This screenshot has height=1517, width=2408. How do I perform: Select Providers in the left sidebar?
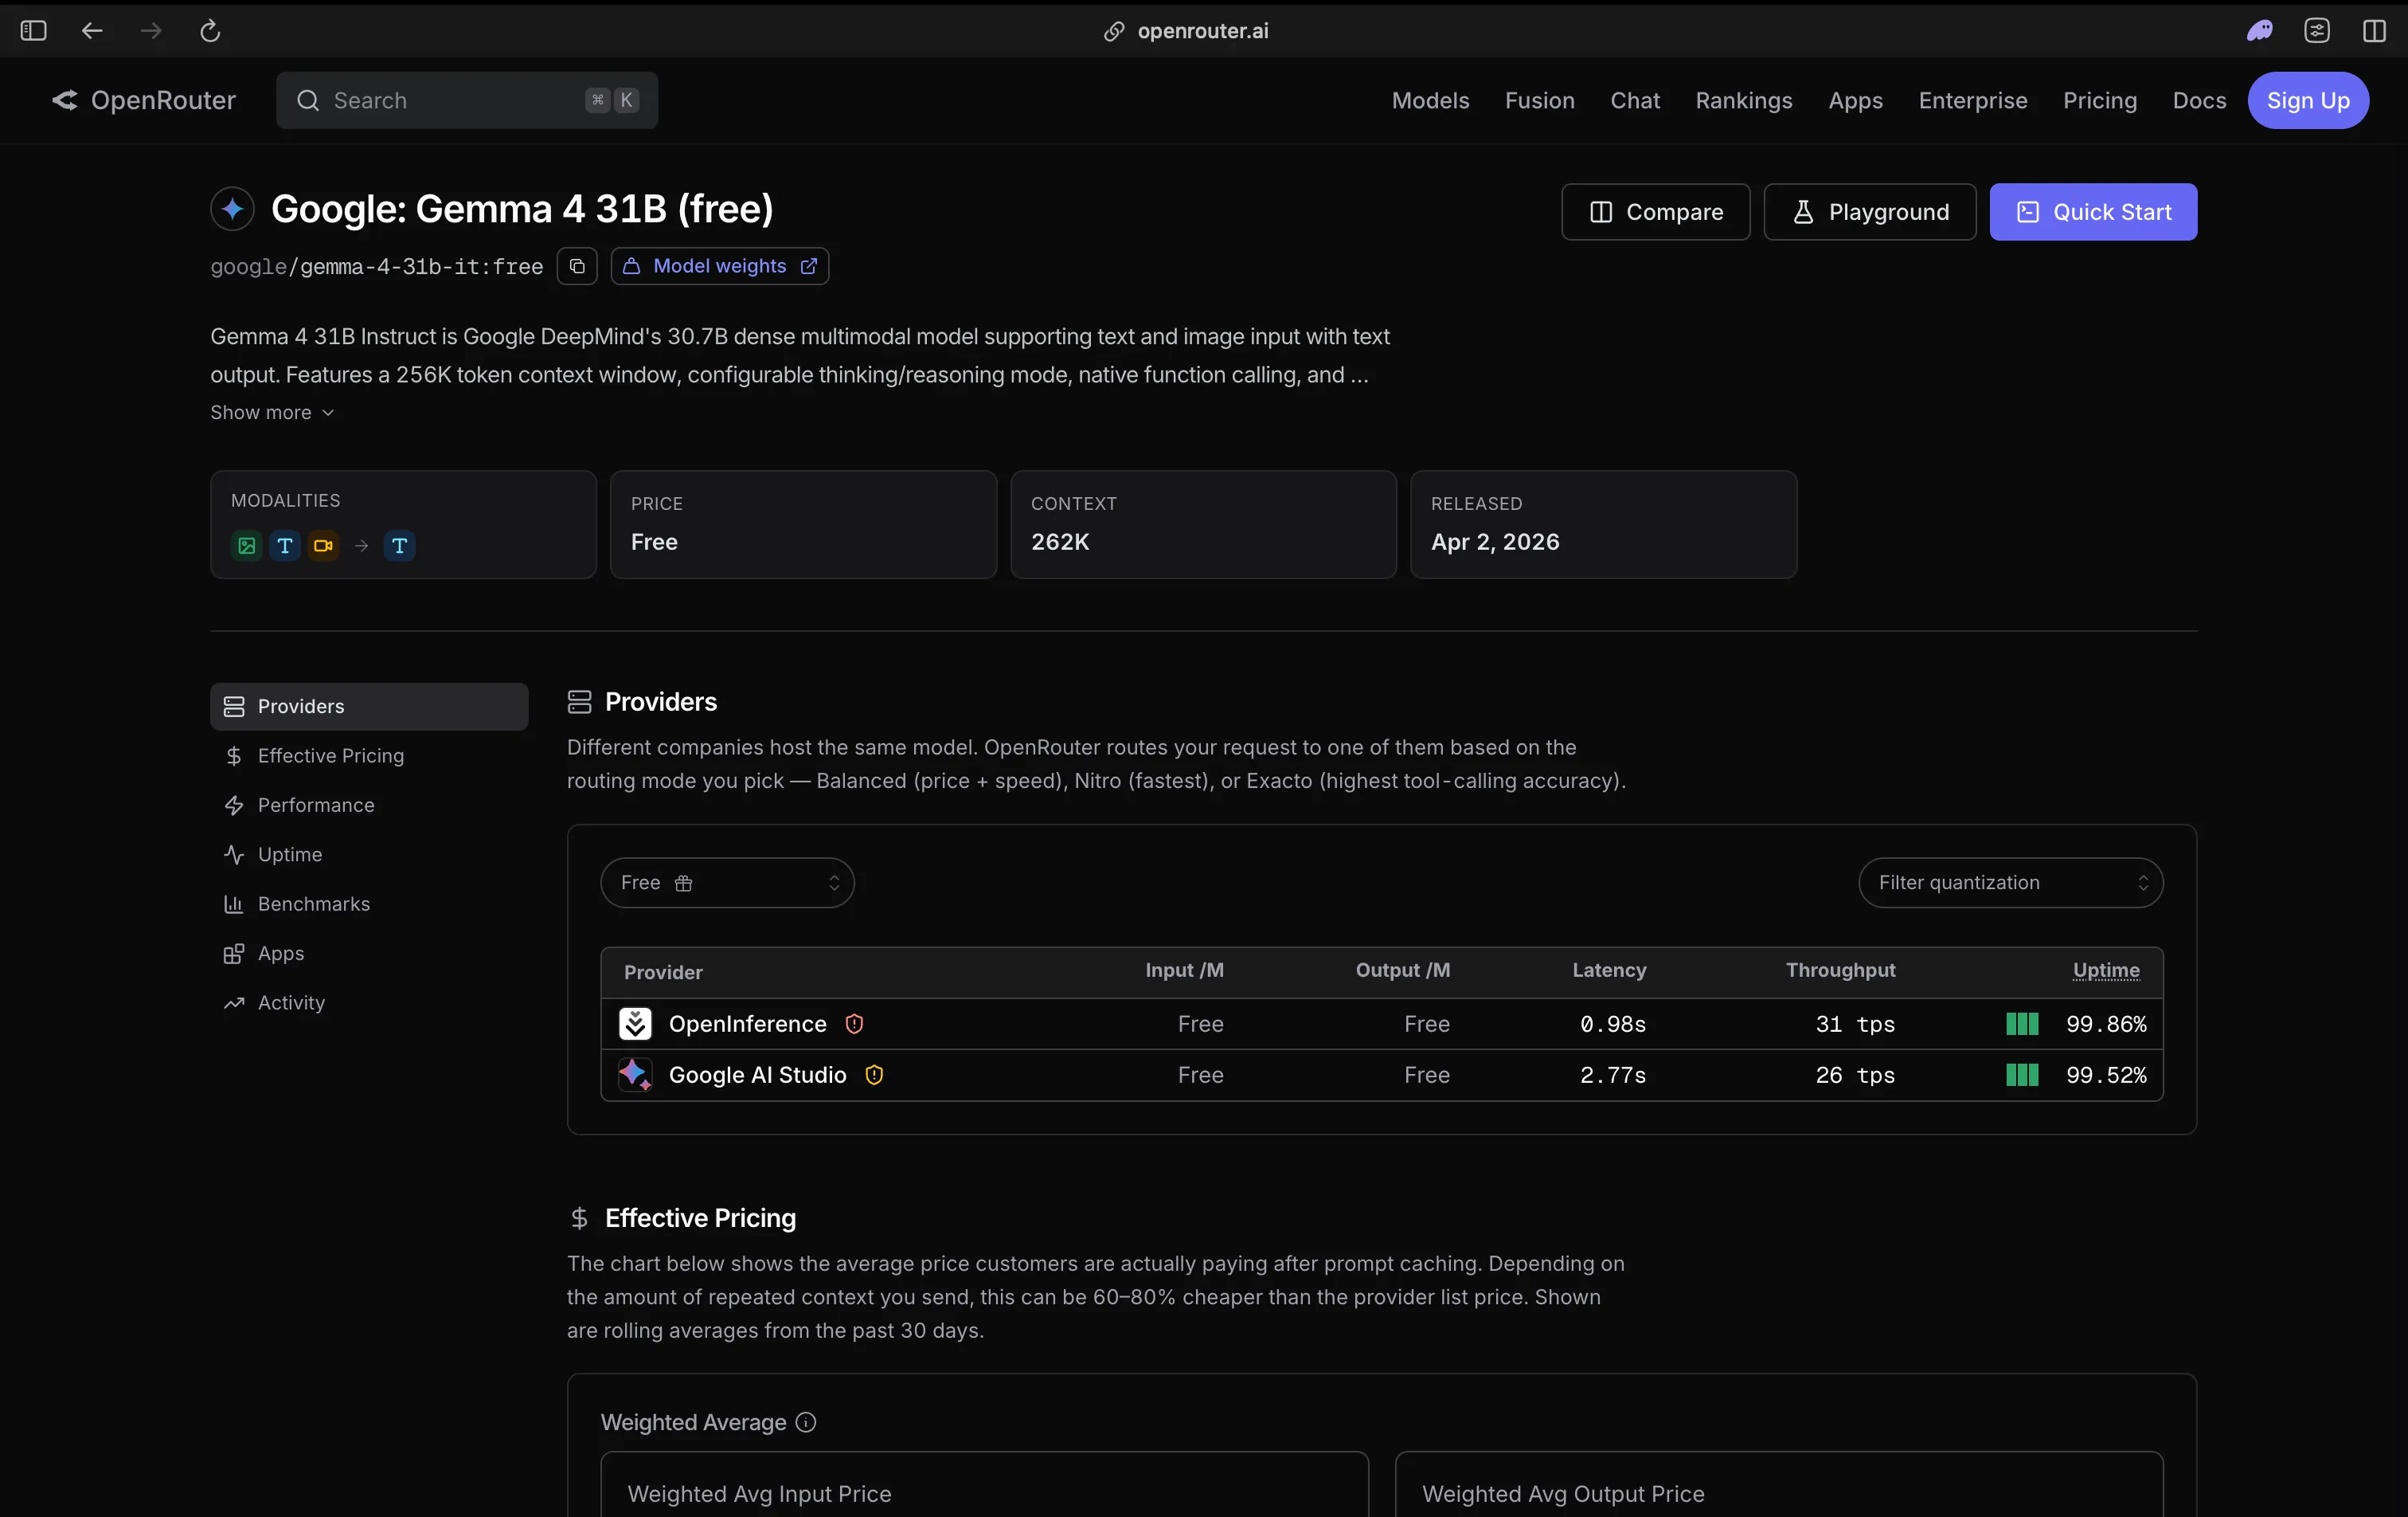(x=369, y=707)
